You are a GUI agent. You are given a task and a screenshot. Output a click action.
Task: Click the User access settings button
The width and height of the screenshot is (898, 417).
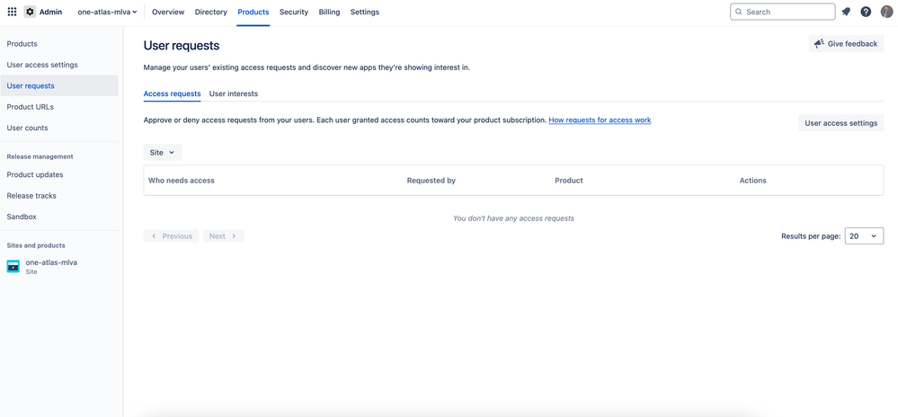click(x=840, y=122)
